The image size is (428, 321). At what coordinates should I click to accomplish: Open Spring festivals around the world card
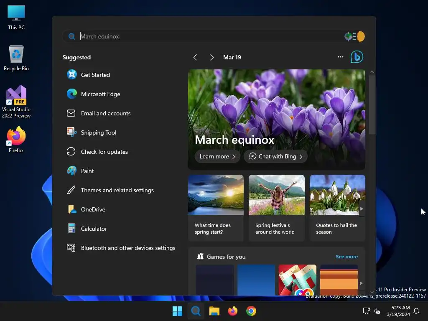(277, 208)
